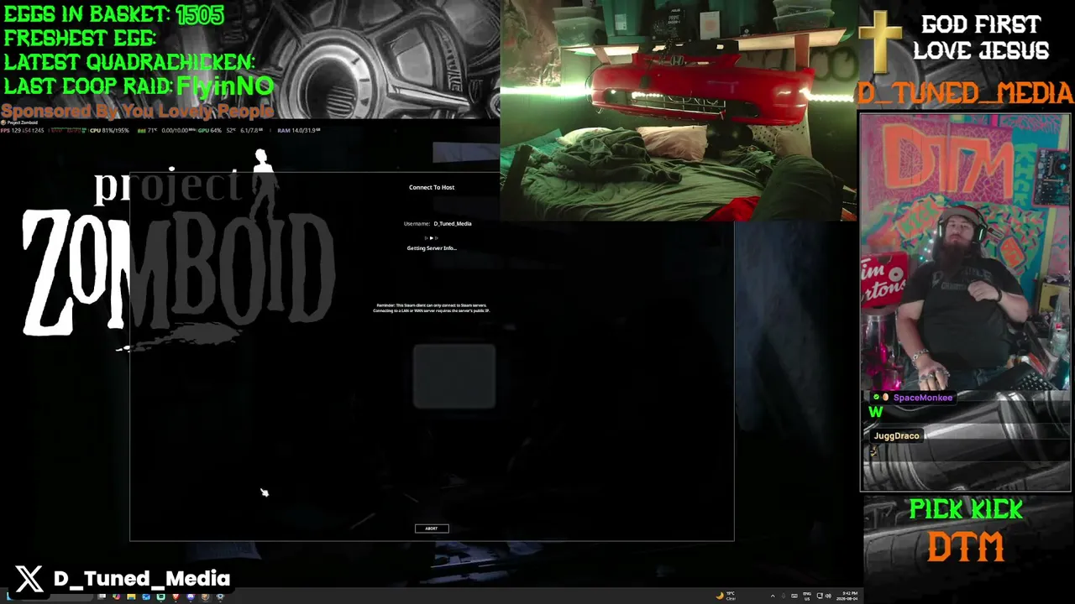1075x604 pixels.
Task: Click the 'Connect To Host' dialog title
Action: [432, 187]
